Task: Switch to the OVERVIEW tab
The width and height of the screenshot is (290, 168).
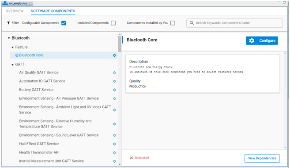Action: click(x=15, y=11)
